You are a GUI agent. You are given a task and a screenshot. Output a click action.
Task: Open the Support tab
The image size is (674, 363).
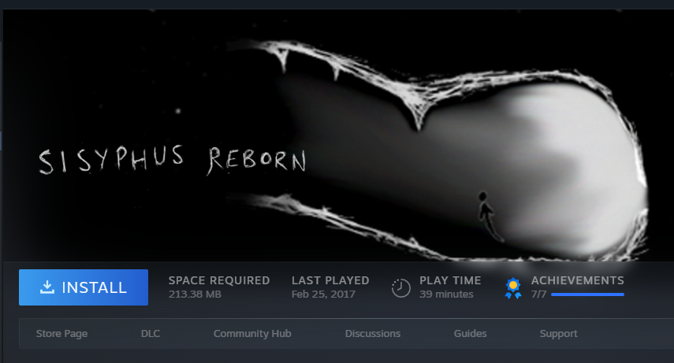click(x=558, y=334)
